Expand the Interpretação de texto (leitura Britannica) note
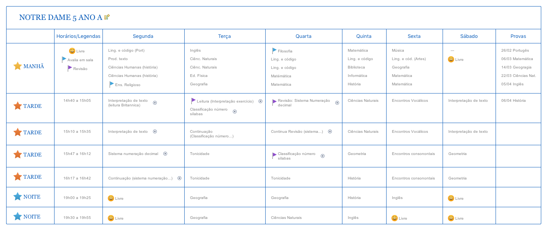Screen dimensions: 547x230 click(155, 103)
